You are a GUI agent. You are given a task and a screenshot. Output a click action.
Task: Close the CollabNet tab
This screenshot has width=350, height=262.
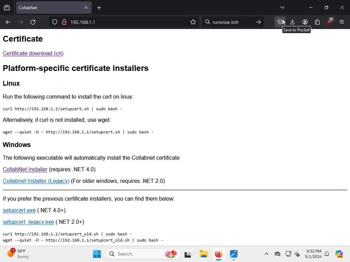point(86,8)
